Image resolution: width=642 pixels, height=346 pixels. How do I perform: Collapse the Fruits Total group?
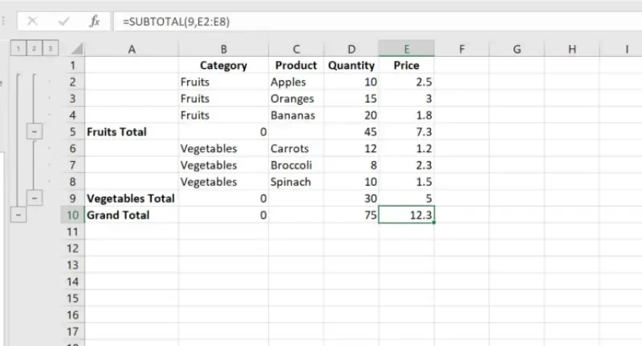tap(35, 132)
